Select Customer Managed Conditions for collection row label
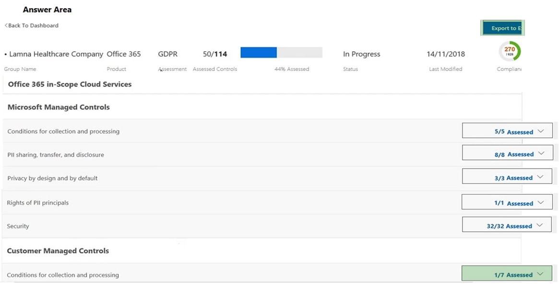This screenshot has height=286, width=559. click(63, 275)
